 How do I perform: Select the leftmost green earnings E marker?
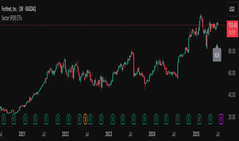pyautogui.click(x=4, y=119)
